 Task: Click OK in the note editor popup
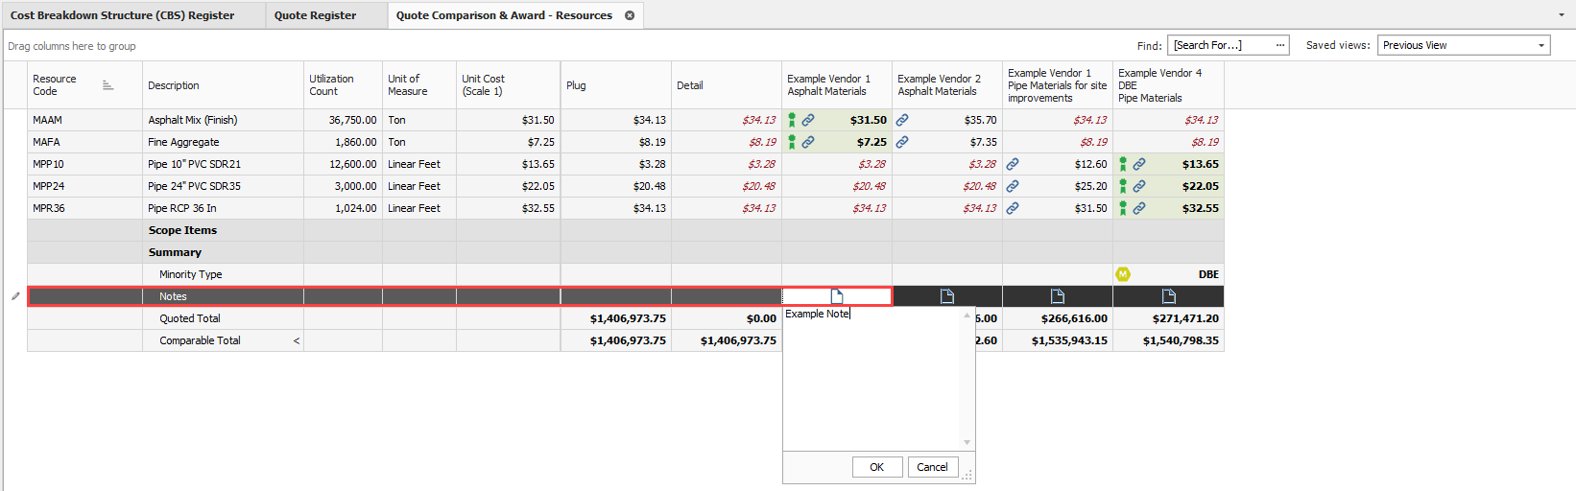click(876, 467)
